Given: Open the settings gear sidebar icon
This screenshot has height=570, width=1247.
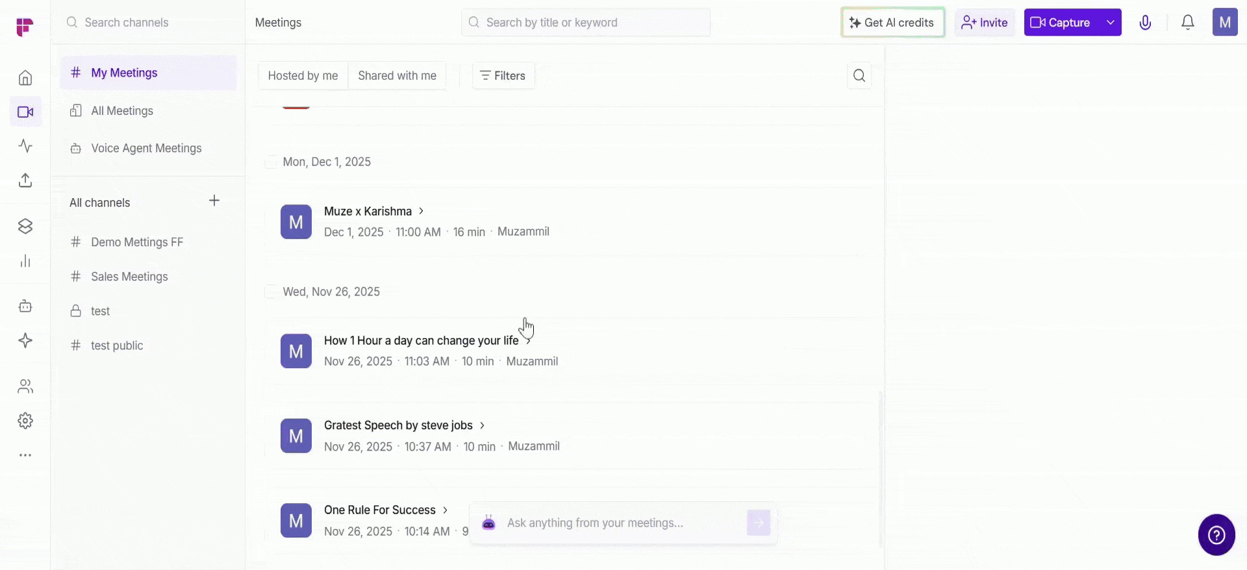Looking at the screenshot, I should (x=25, y=421).
